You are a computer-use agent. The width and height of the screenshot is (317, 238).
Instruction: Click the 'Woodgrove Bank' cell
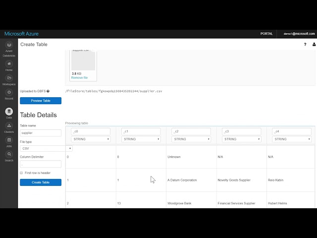(x=179, y=203)
